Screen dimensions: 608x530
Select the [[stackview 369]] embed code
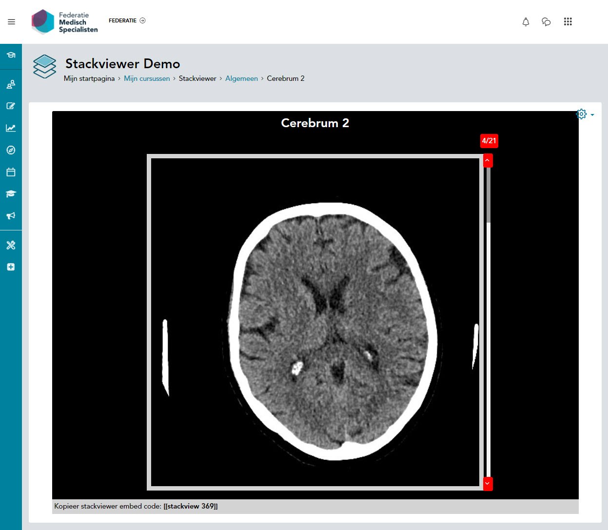tap(191, 506)
